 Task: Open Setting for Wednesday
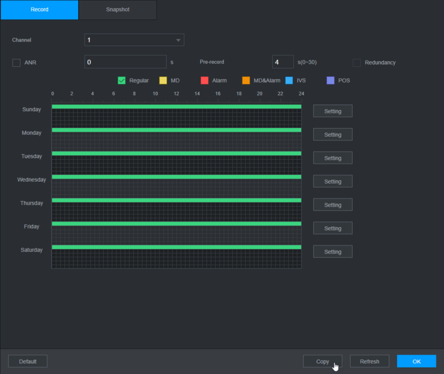[333, 182]
